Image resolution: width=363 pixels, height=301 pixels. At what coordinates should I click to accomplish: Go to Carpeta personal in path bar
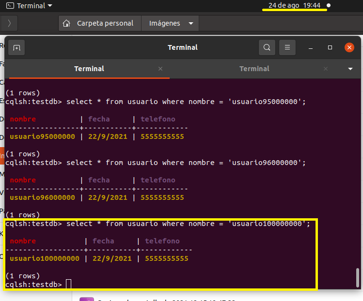click(105, 23)
